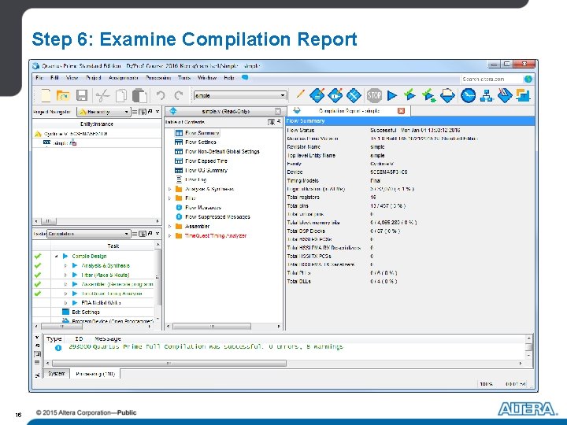This screenshot has width=567, height=425.
Task: Undo the last action
Action: 161,96
